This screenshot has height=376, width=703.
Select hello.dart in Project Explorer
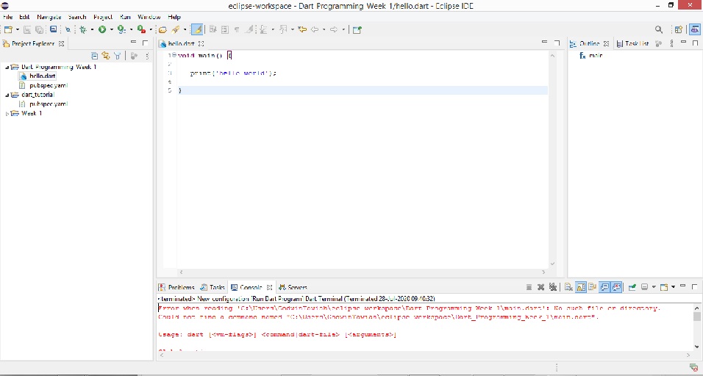42,76
